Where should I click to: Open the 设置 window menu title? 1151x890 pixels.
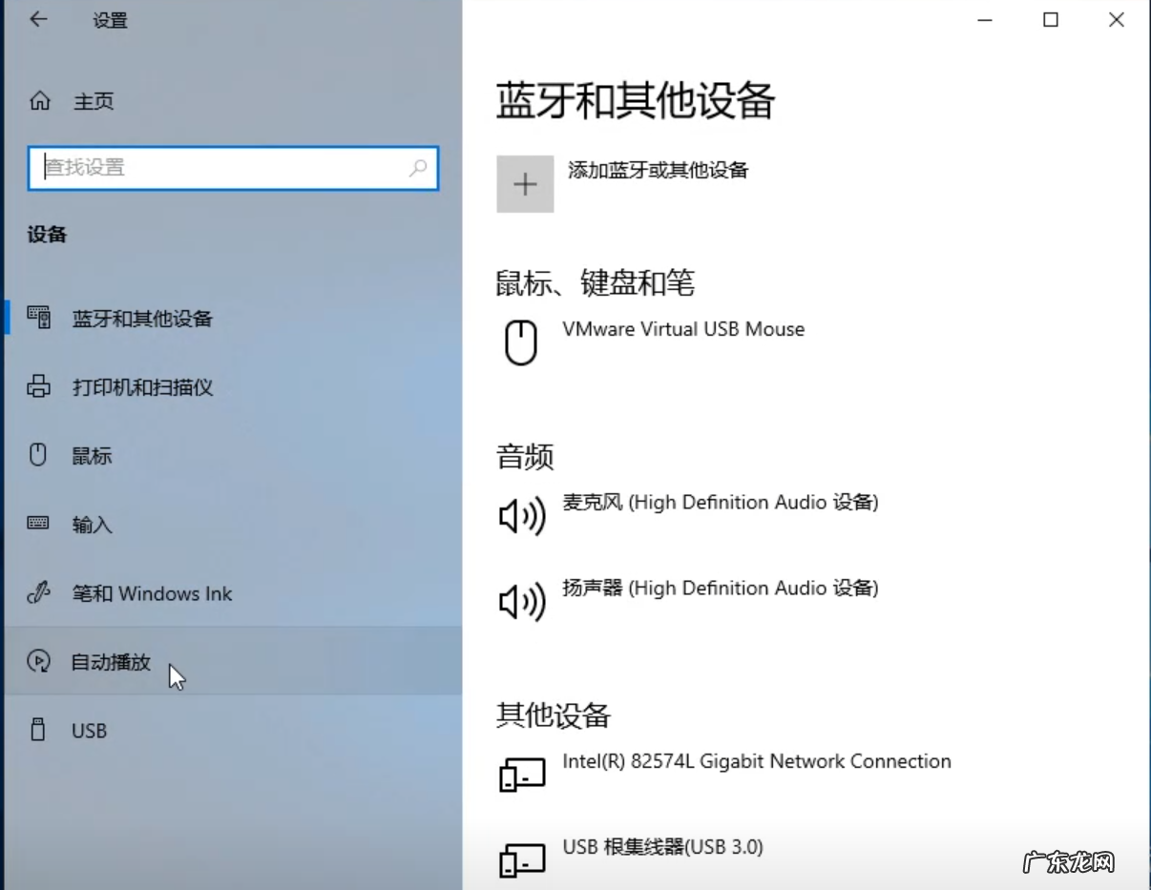click(110, 20)
